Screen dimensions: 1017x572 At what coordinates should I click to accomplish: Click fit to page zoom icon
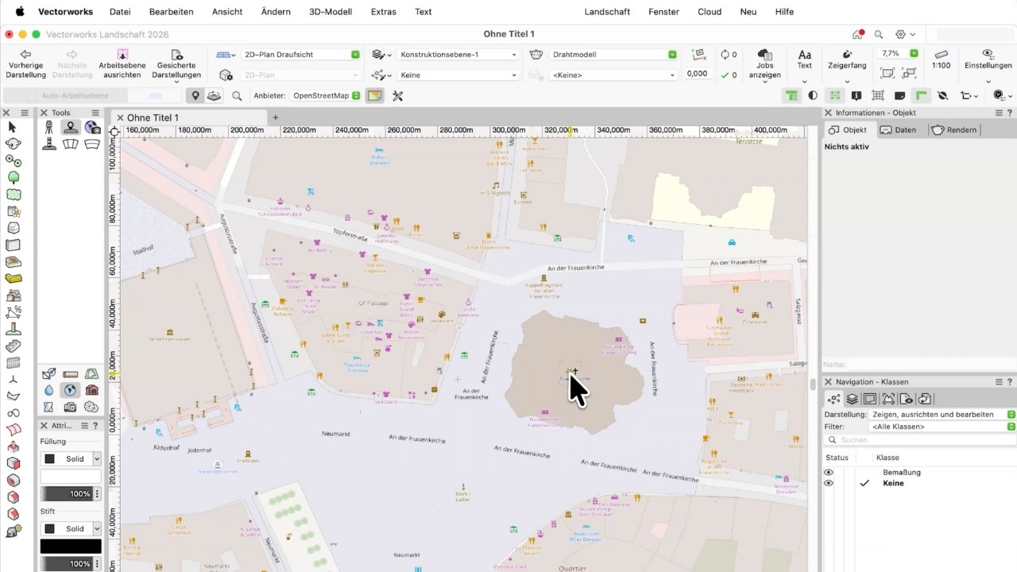887,73
